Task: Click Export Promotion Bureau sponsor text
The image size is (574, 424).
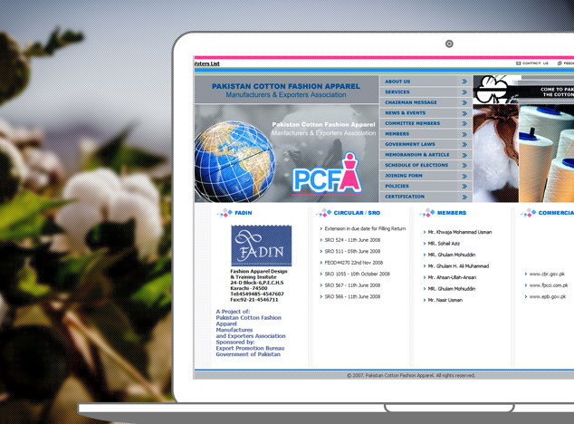Action: click(250, 349)
